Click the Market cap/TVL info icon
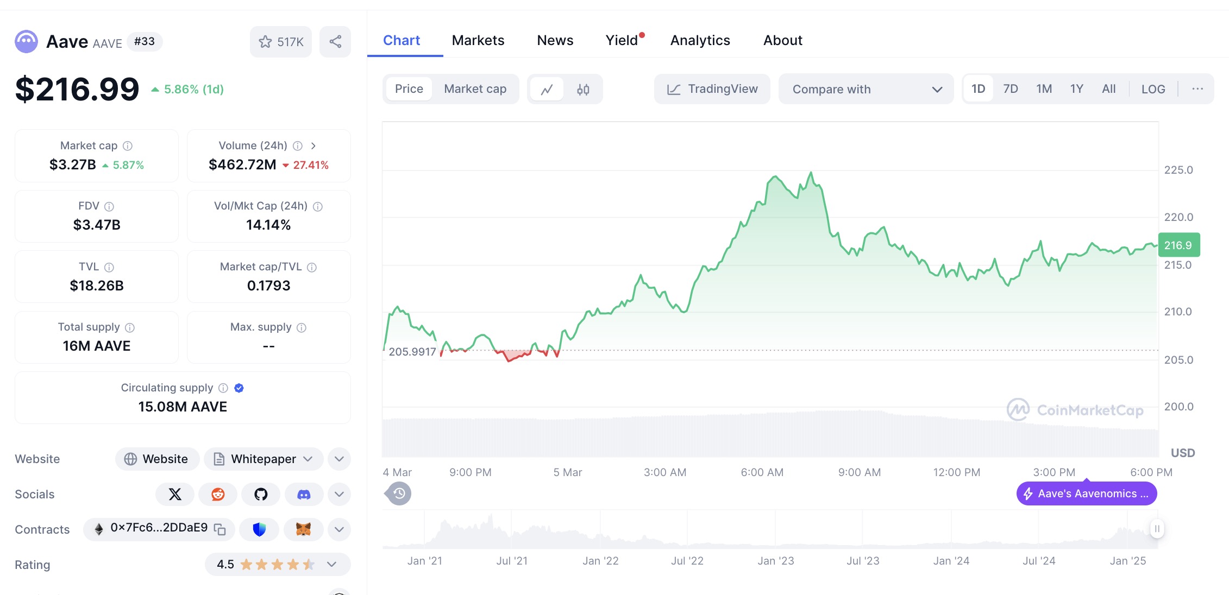 (312, 267)
